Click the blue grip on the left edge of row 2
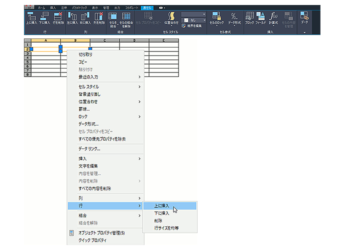 pyautogui.click(x=31, y=49)
